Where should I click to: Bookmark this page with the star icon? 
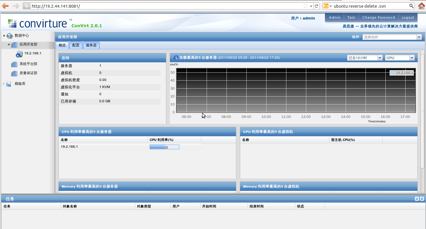point(306,6)
